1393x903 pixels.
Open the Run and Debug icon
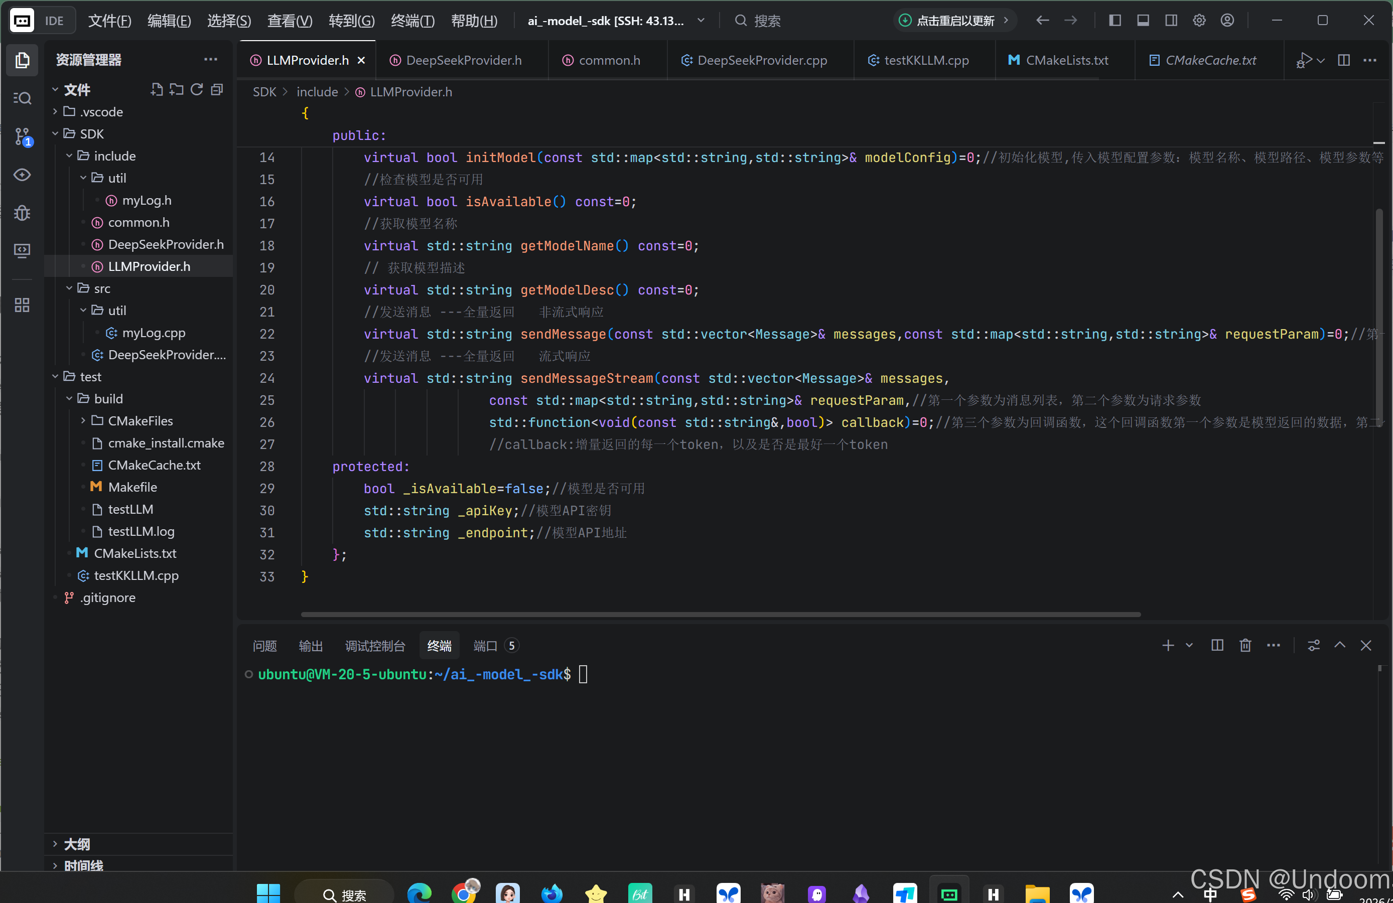pos(22,212)
